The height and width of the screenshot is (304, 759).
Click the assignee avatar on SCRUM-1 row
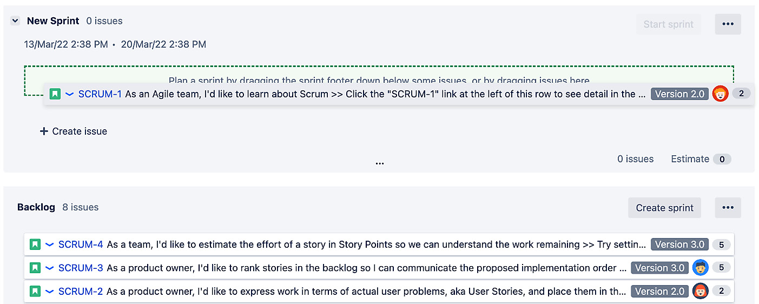coord(720,94)
